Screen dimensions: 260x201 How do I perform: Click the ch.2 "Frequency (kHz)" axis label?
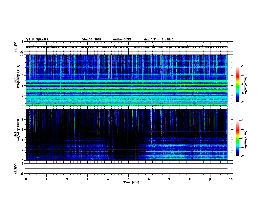(x=18, y=131)
